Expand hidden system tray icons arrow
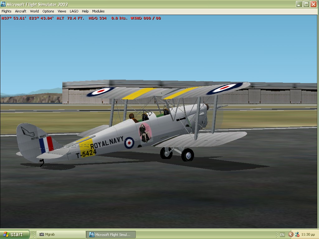 [x=291, y=235]
